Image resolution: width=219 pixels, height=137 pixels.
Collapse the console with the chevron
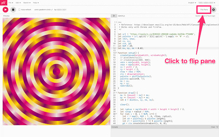click(217, 127)
